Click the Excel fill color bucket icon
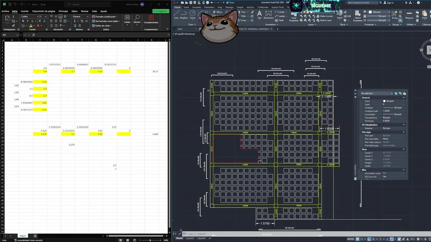The width and height of the screenshot is (431, 242). (x=31, y=26)
